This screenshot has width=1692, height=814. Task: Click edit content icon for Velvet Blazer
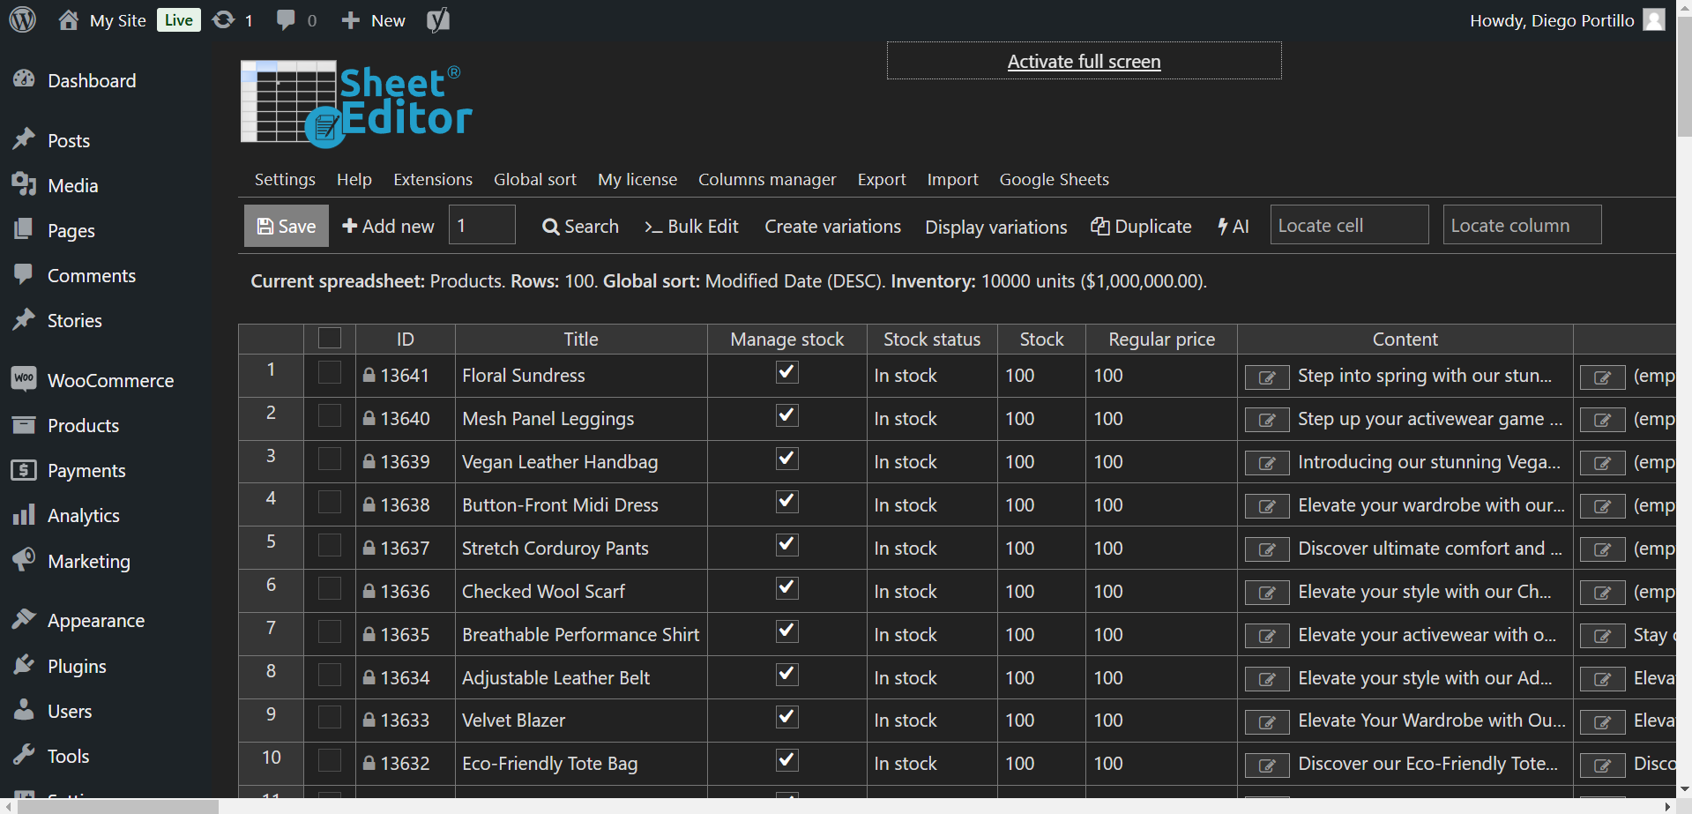click(1267, 722)
